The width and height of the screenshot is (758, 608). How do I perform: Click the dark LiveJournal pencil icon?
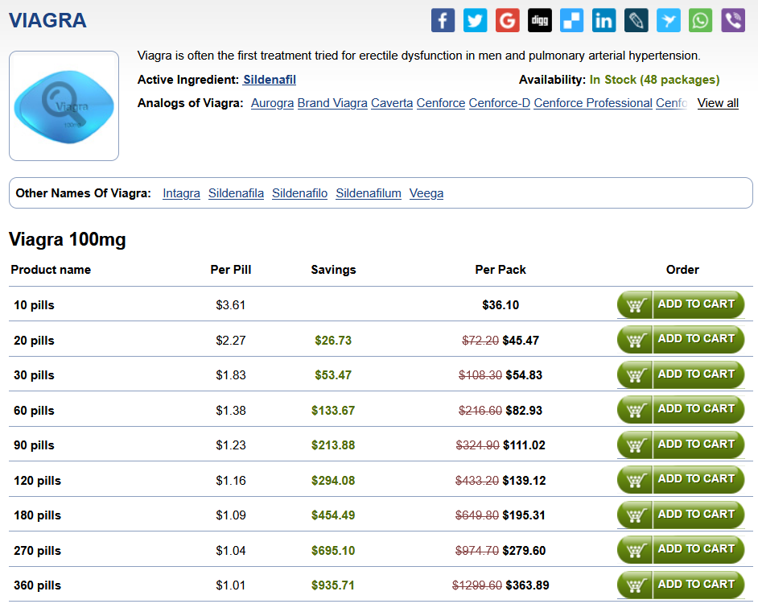click(636, 20)
